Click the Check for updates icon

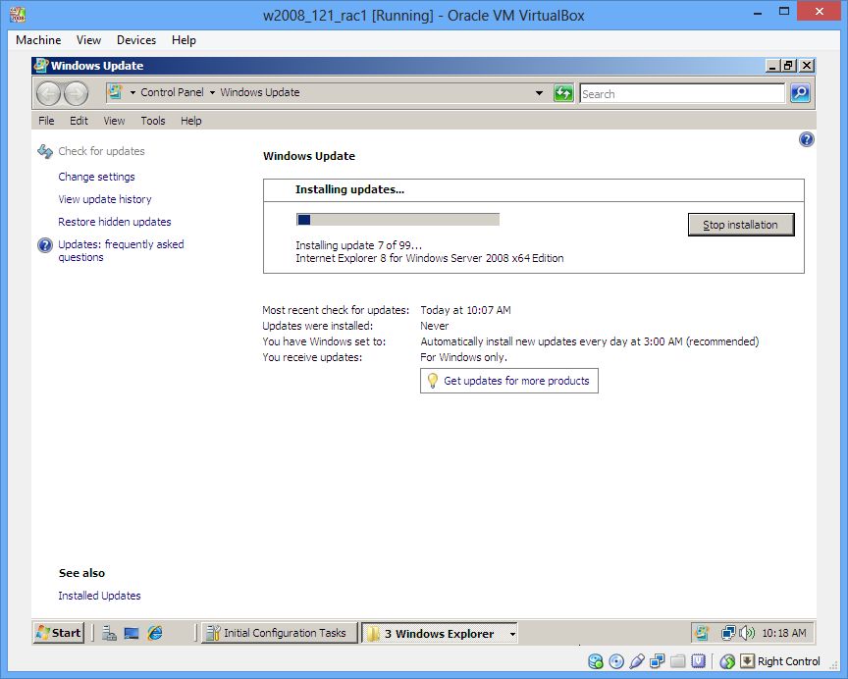45,151
